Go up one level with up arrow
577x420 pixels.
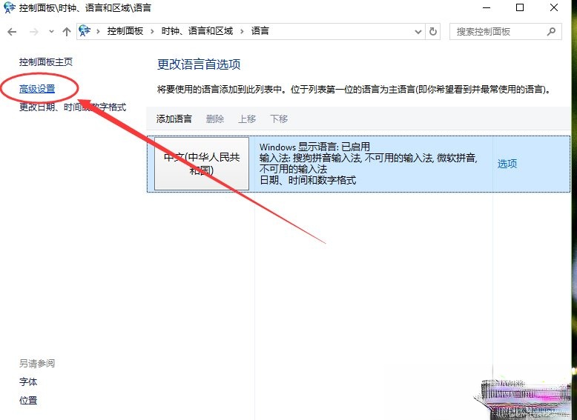click(67, 32)
